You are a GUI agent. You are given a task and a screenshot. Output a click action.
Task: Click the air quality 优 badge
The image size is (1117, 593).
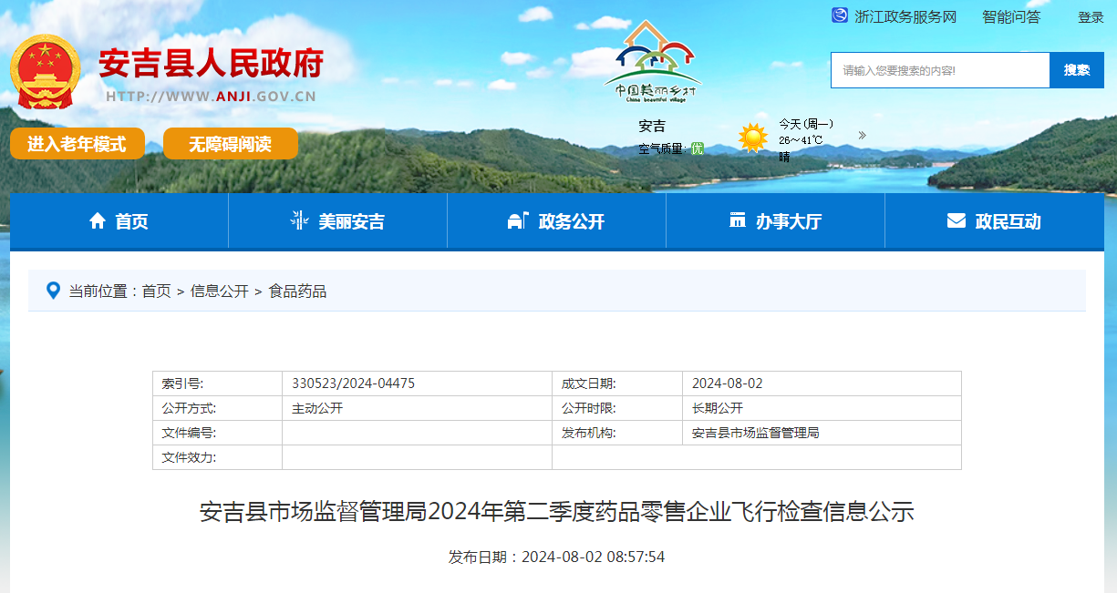(x=698, y=148)
